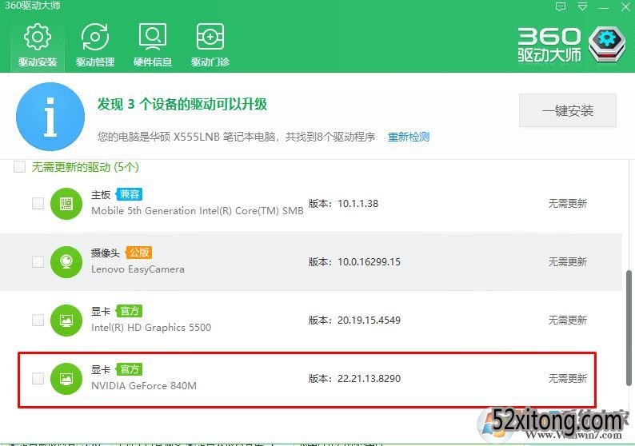Screen dimensions: 635x446
Task: Click the 发现 3 个设备的驱动可以升级 heading
Action: (182, 104)
